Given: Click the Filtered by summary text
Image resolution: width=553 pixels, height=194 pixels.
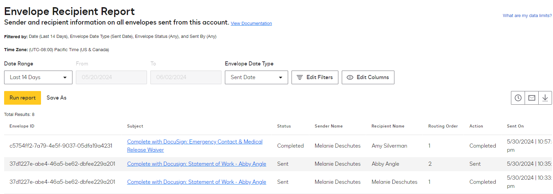Looking at the screenshot, I should coord(110,36).
